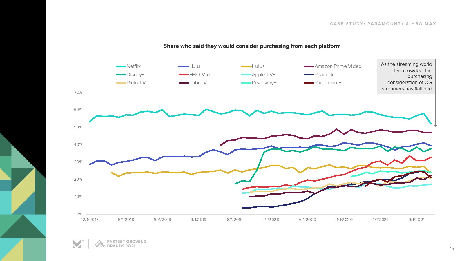Click the page number 15
The width and height of the screenshot is (464, 261).
pos(452,249)
